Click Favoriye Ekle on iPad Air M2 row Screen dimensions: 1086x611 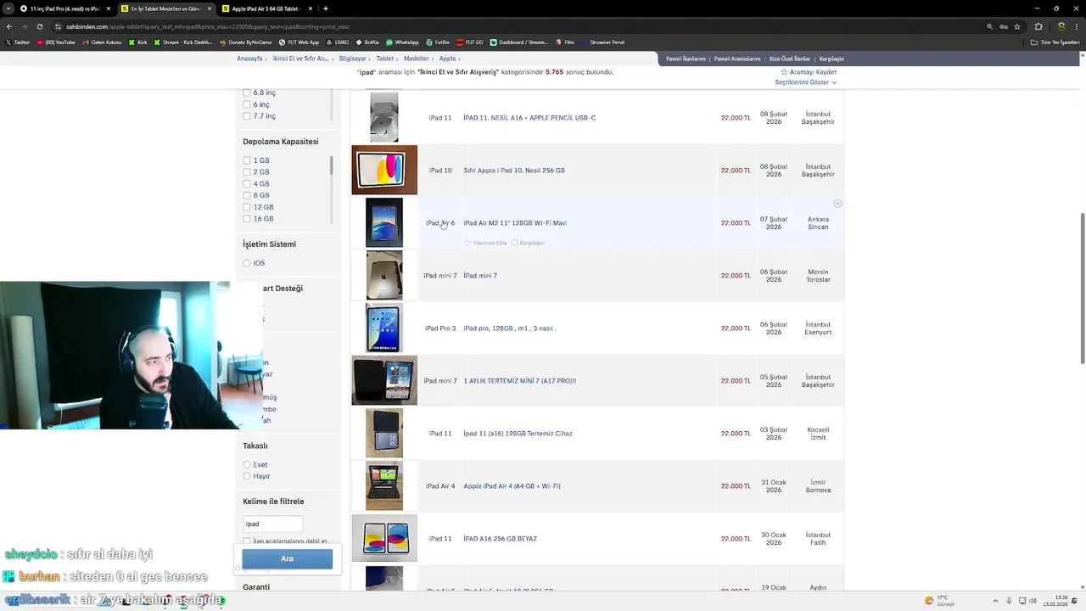[x=485, y=243]
